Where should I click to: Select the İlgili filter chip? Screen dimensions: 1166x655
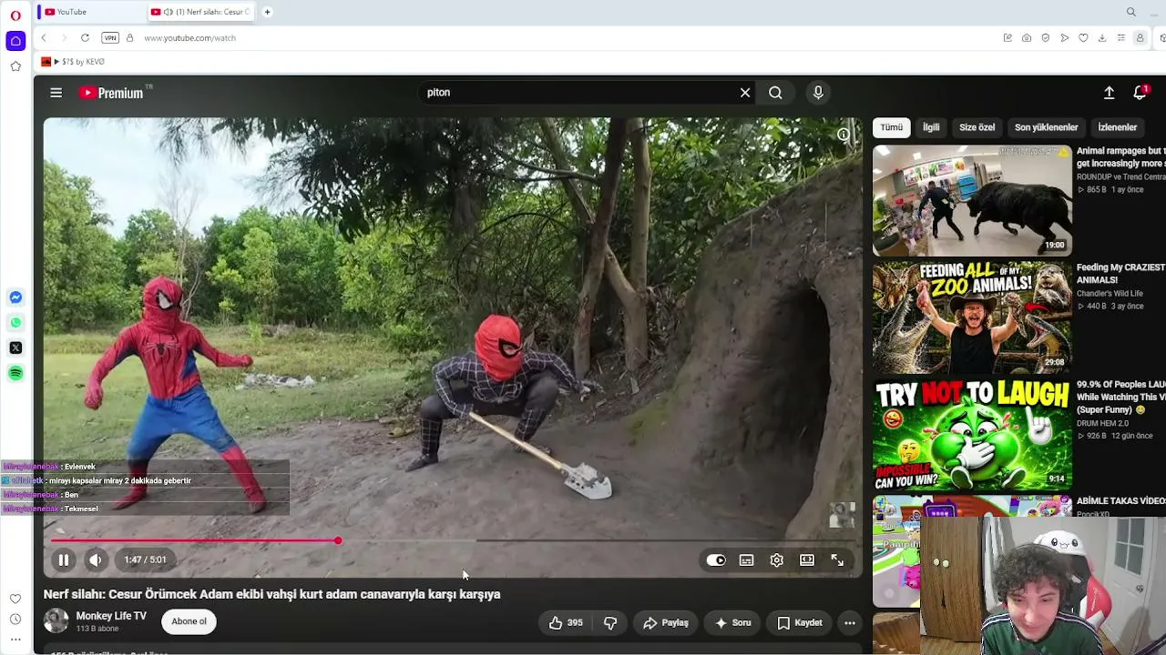pos(931,127)
